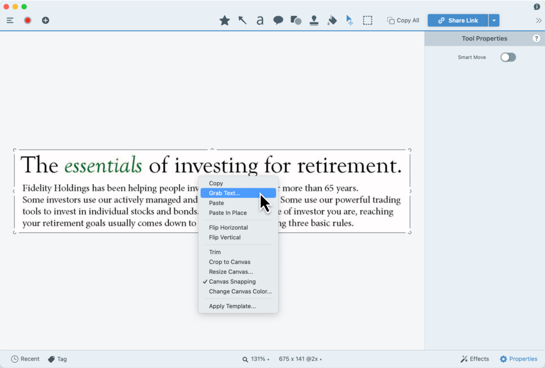Open the Favorites star tool

pos(224,20)
